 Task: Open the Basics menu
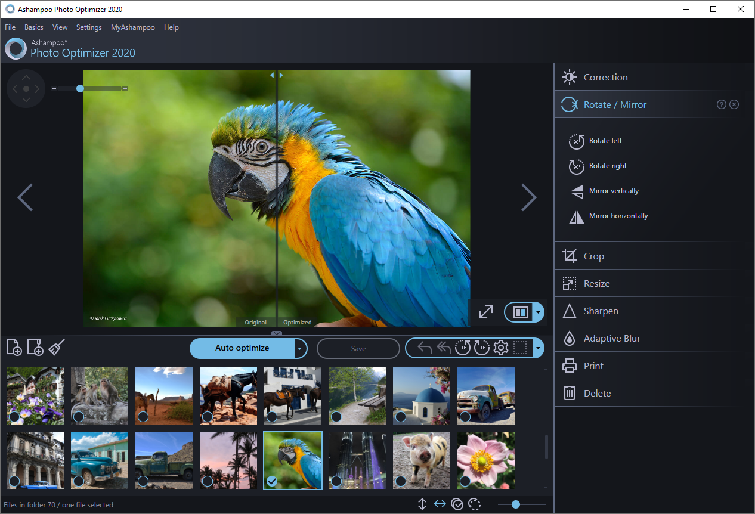(34, 27)
